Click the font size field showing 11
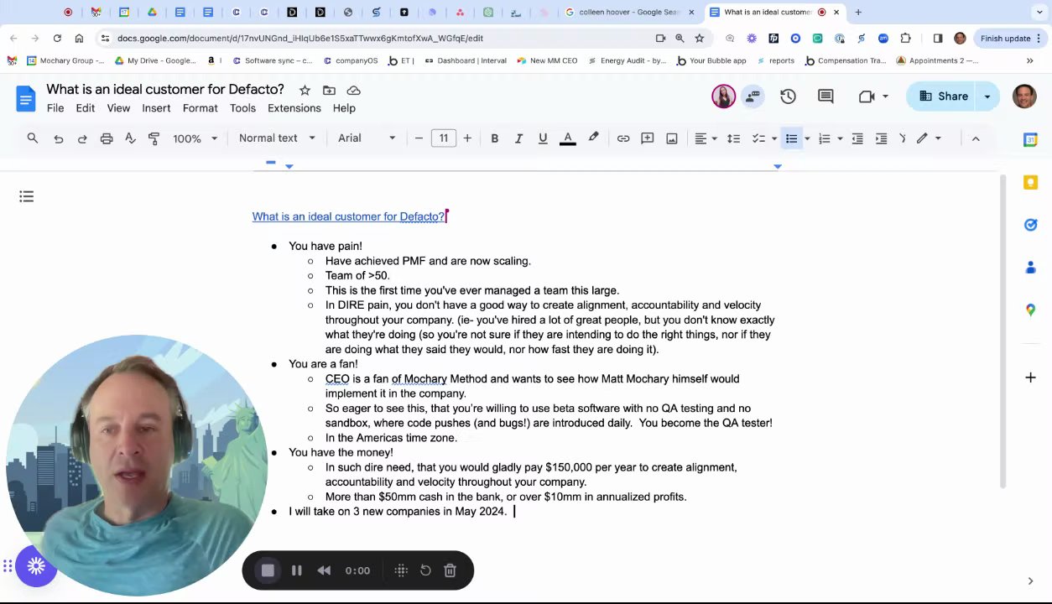 point(443,138)
